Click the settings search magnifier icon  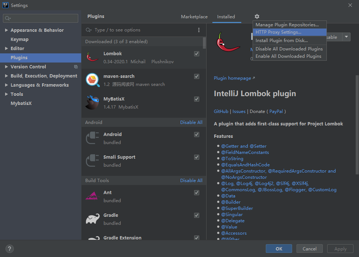tap(8, 18)
